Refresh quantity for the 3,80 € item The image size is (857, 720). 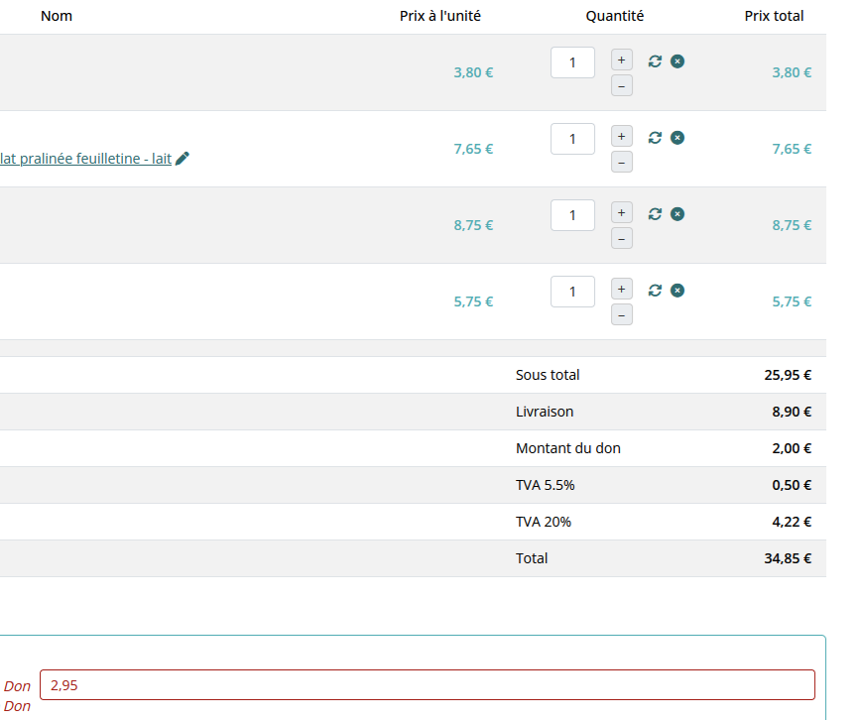[655, 61]
